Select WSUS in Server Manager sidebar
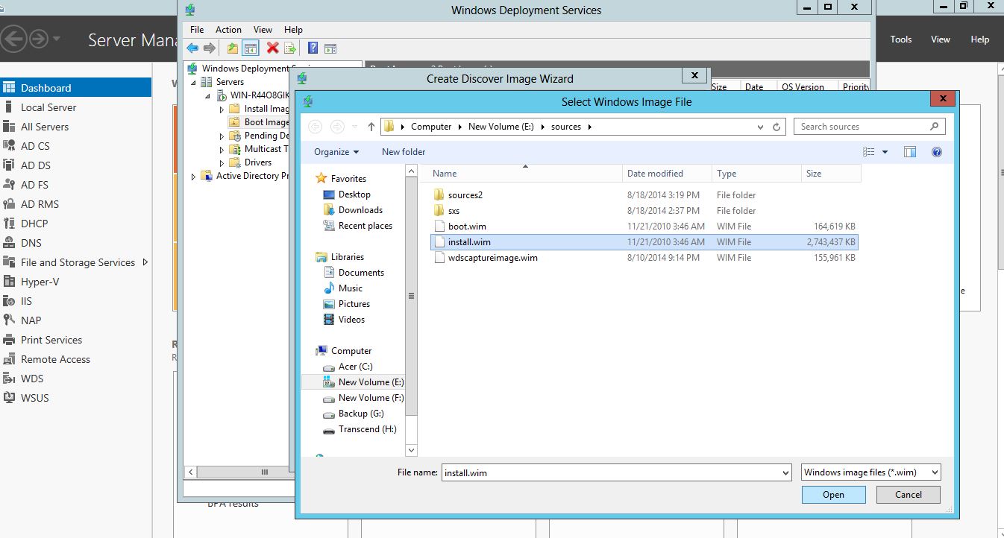Viewport: 1004px width, 538px height. tap(34, 398)
